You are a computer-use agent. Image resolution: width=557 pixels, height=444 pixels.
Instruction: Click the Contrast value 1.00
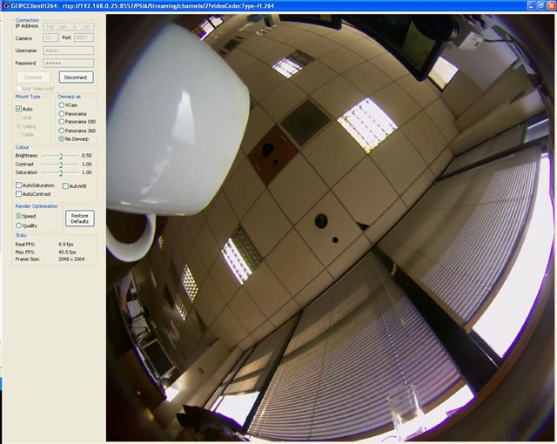click(87, 164)
